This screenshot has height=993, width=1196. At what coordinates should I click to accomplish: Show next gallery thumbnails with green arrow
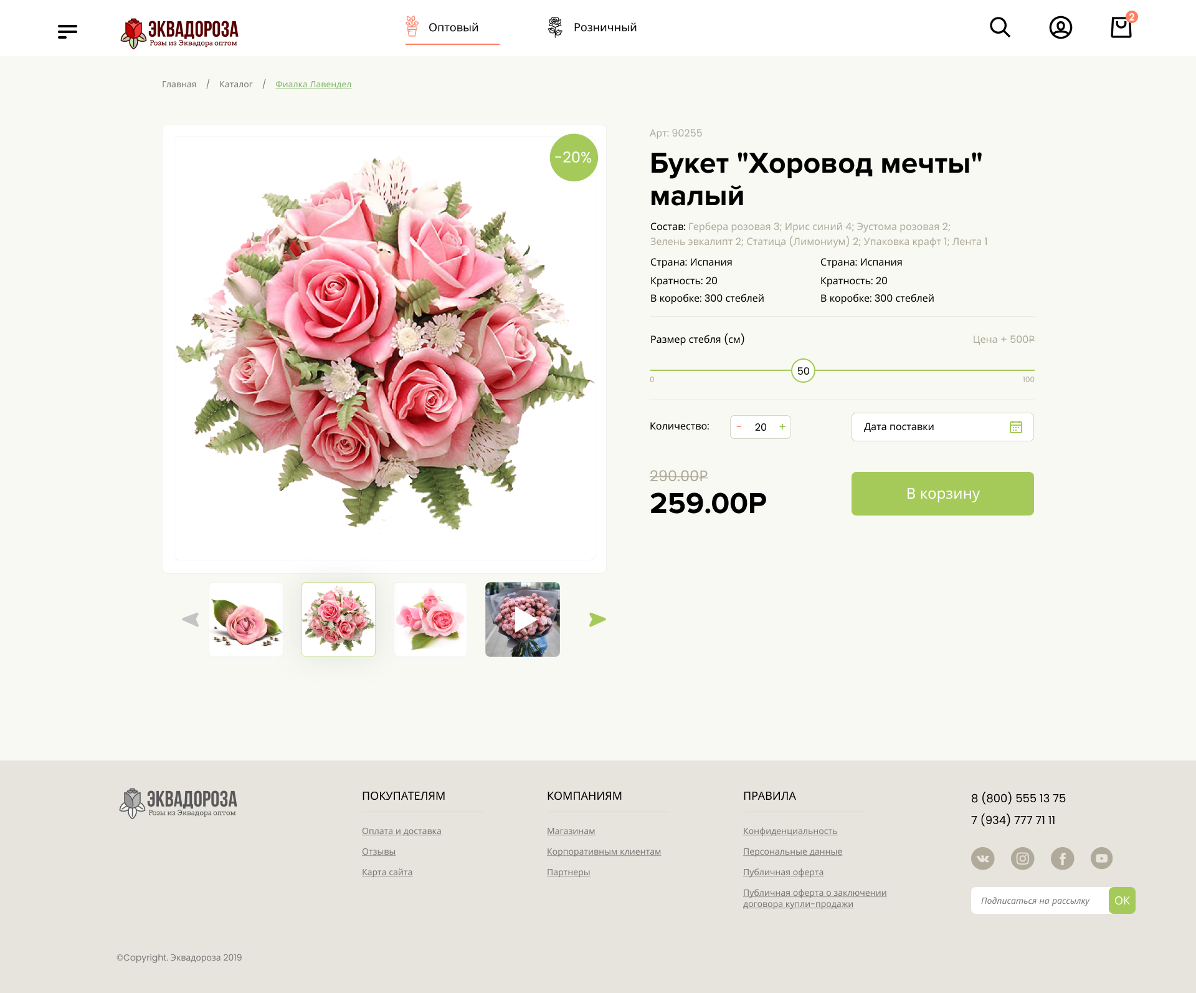click(597, 620)
